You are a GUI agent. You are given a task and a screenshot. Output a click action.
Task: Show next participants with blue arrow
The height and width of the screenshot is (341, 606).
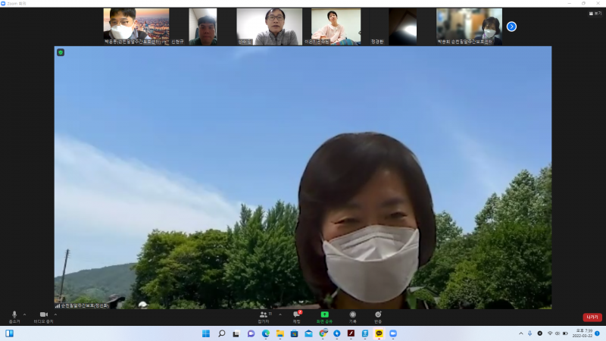(x=511, y=27)
